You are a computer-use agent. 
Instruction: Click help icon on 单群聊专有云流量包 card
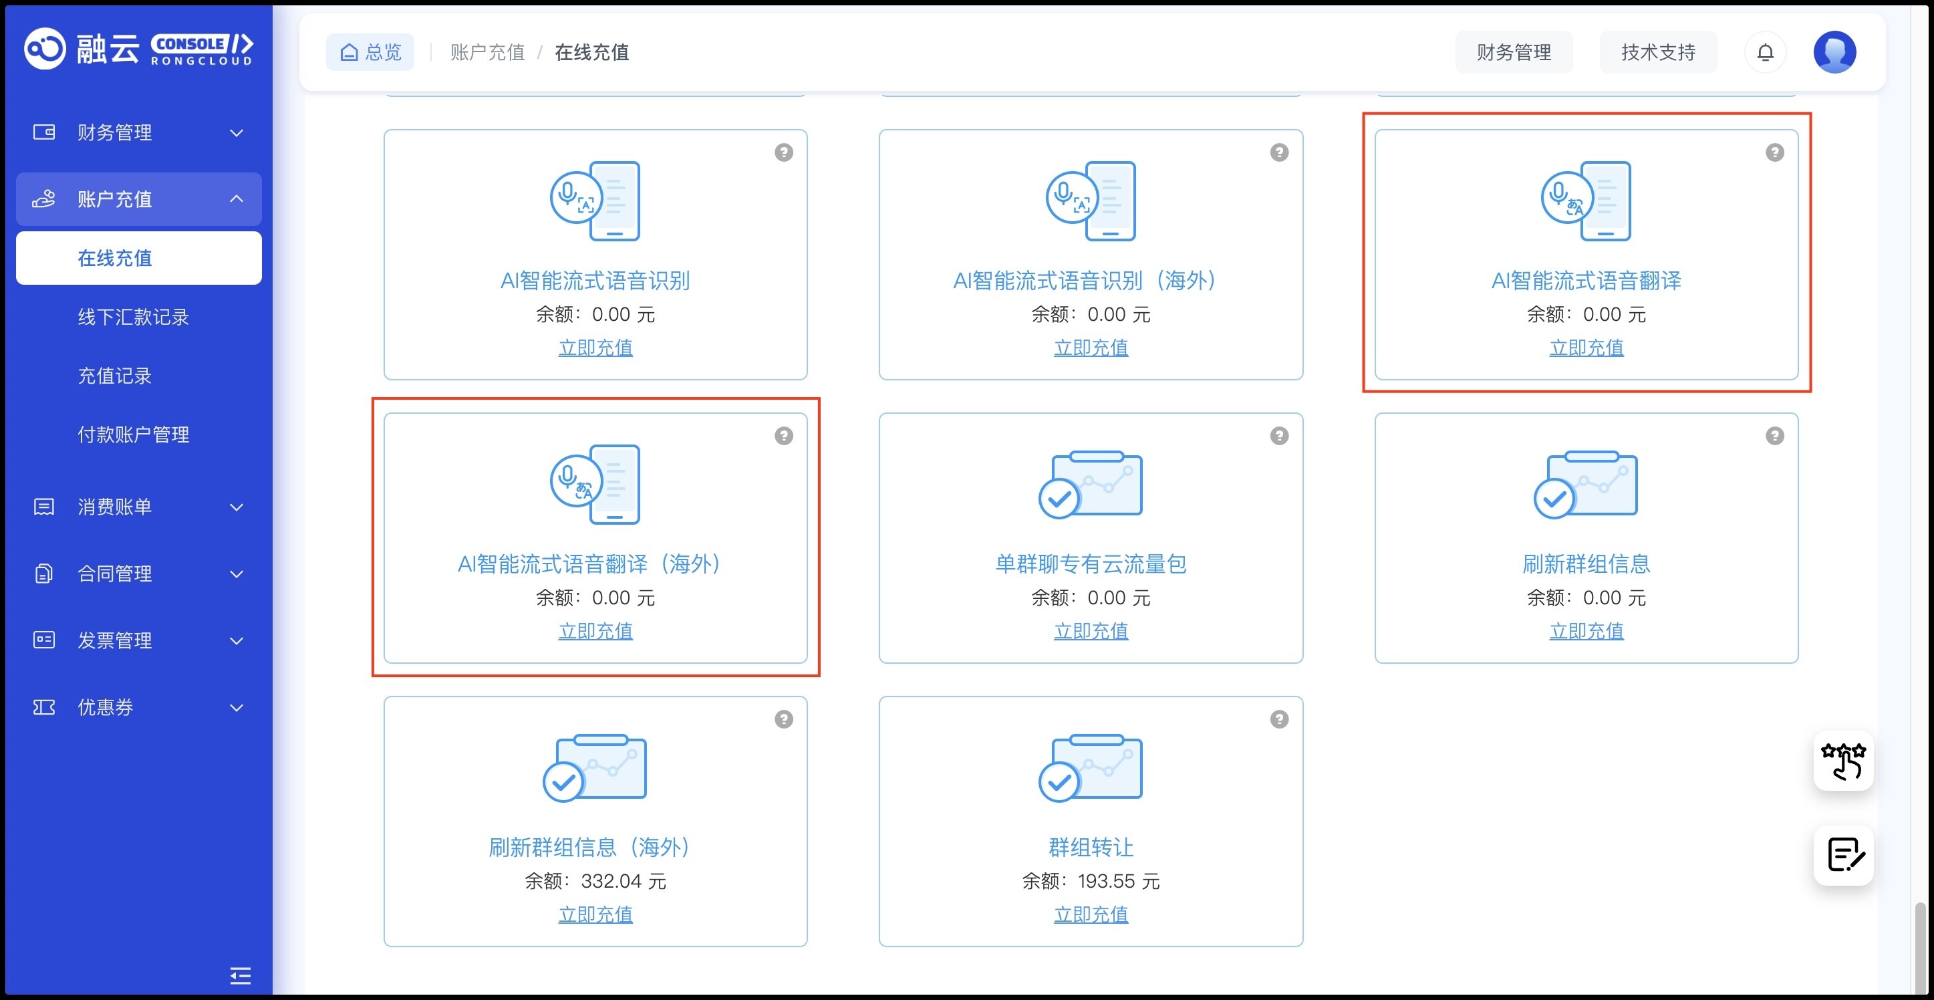tap(1278, 436)
